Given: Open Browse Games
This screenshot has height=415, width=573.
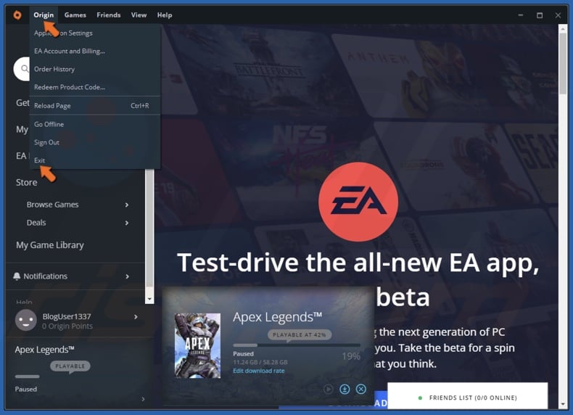Looking at the screenshot, I should [x=53, y=205].
